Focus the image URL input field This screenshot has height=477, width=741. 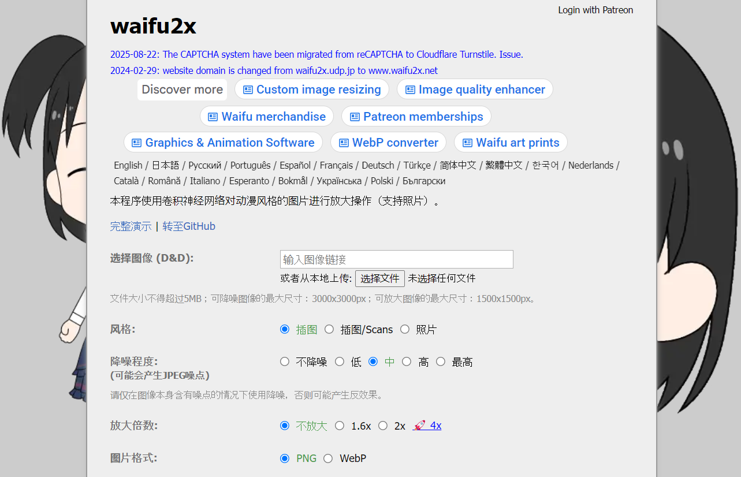point(397,259)
